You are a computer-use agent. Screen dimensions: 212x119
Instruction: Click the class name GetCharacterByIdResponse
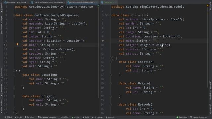(56, 15)
